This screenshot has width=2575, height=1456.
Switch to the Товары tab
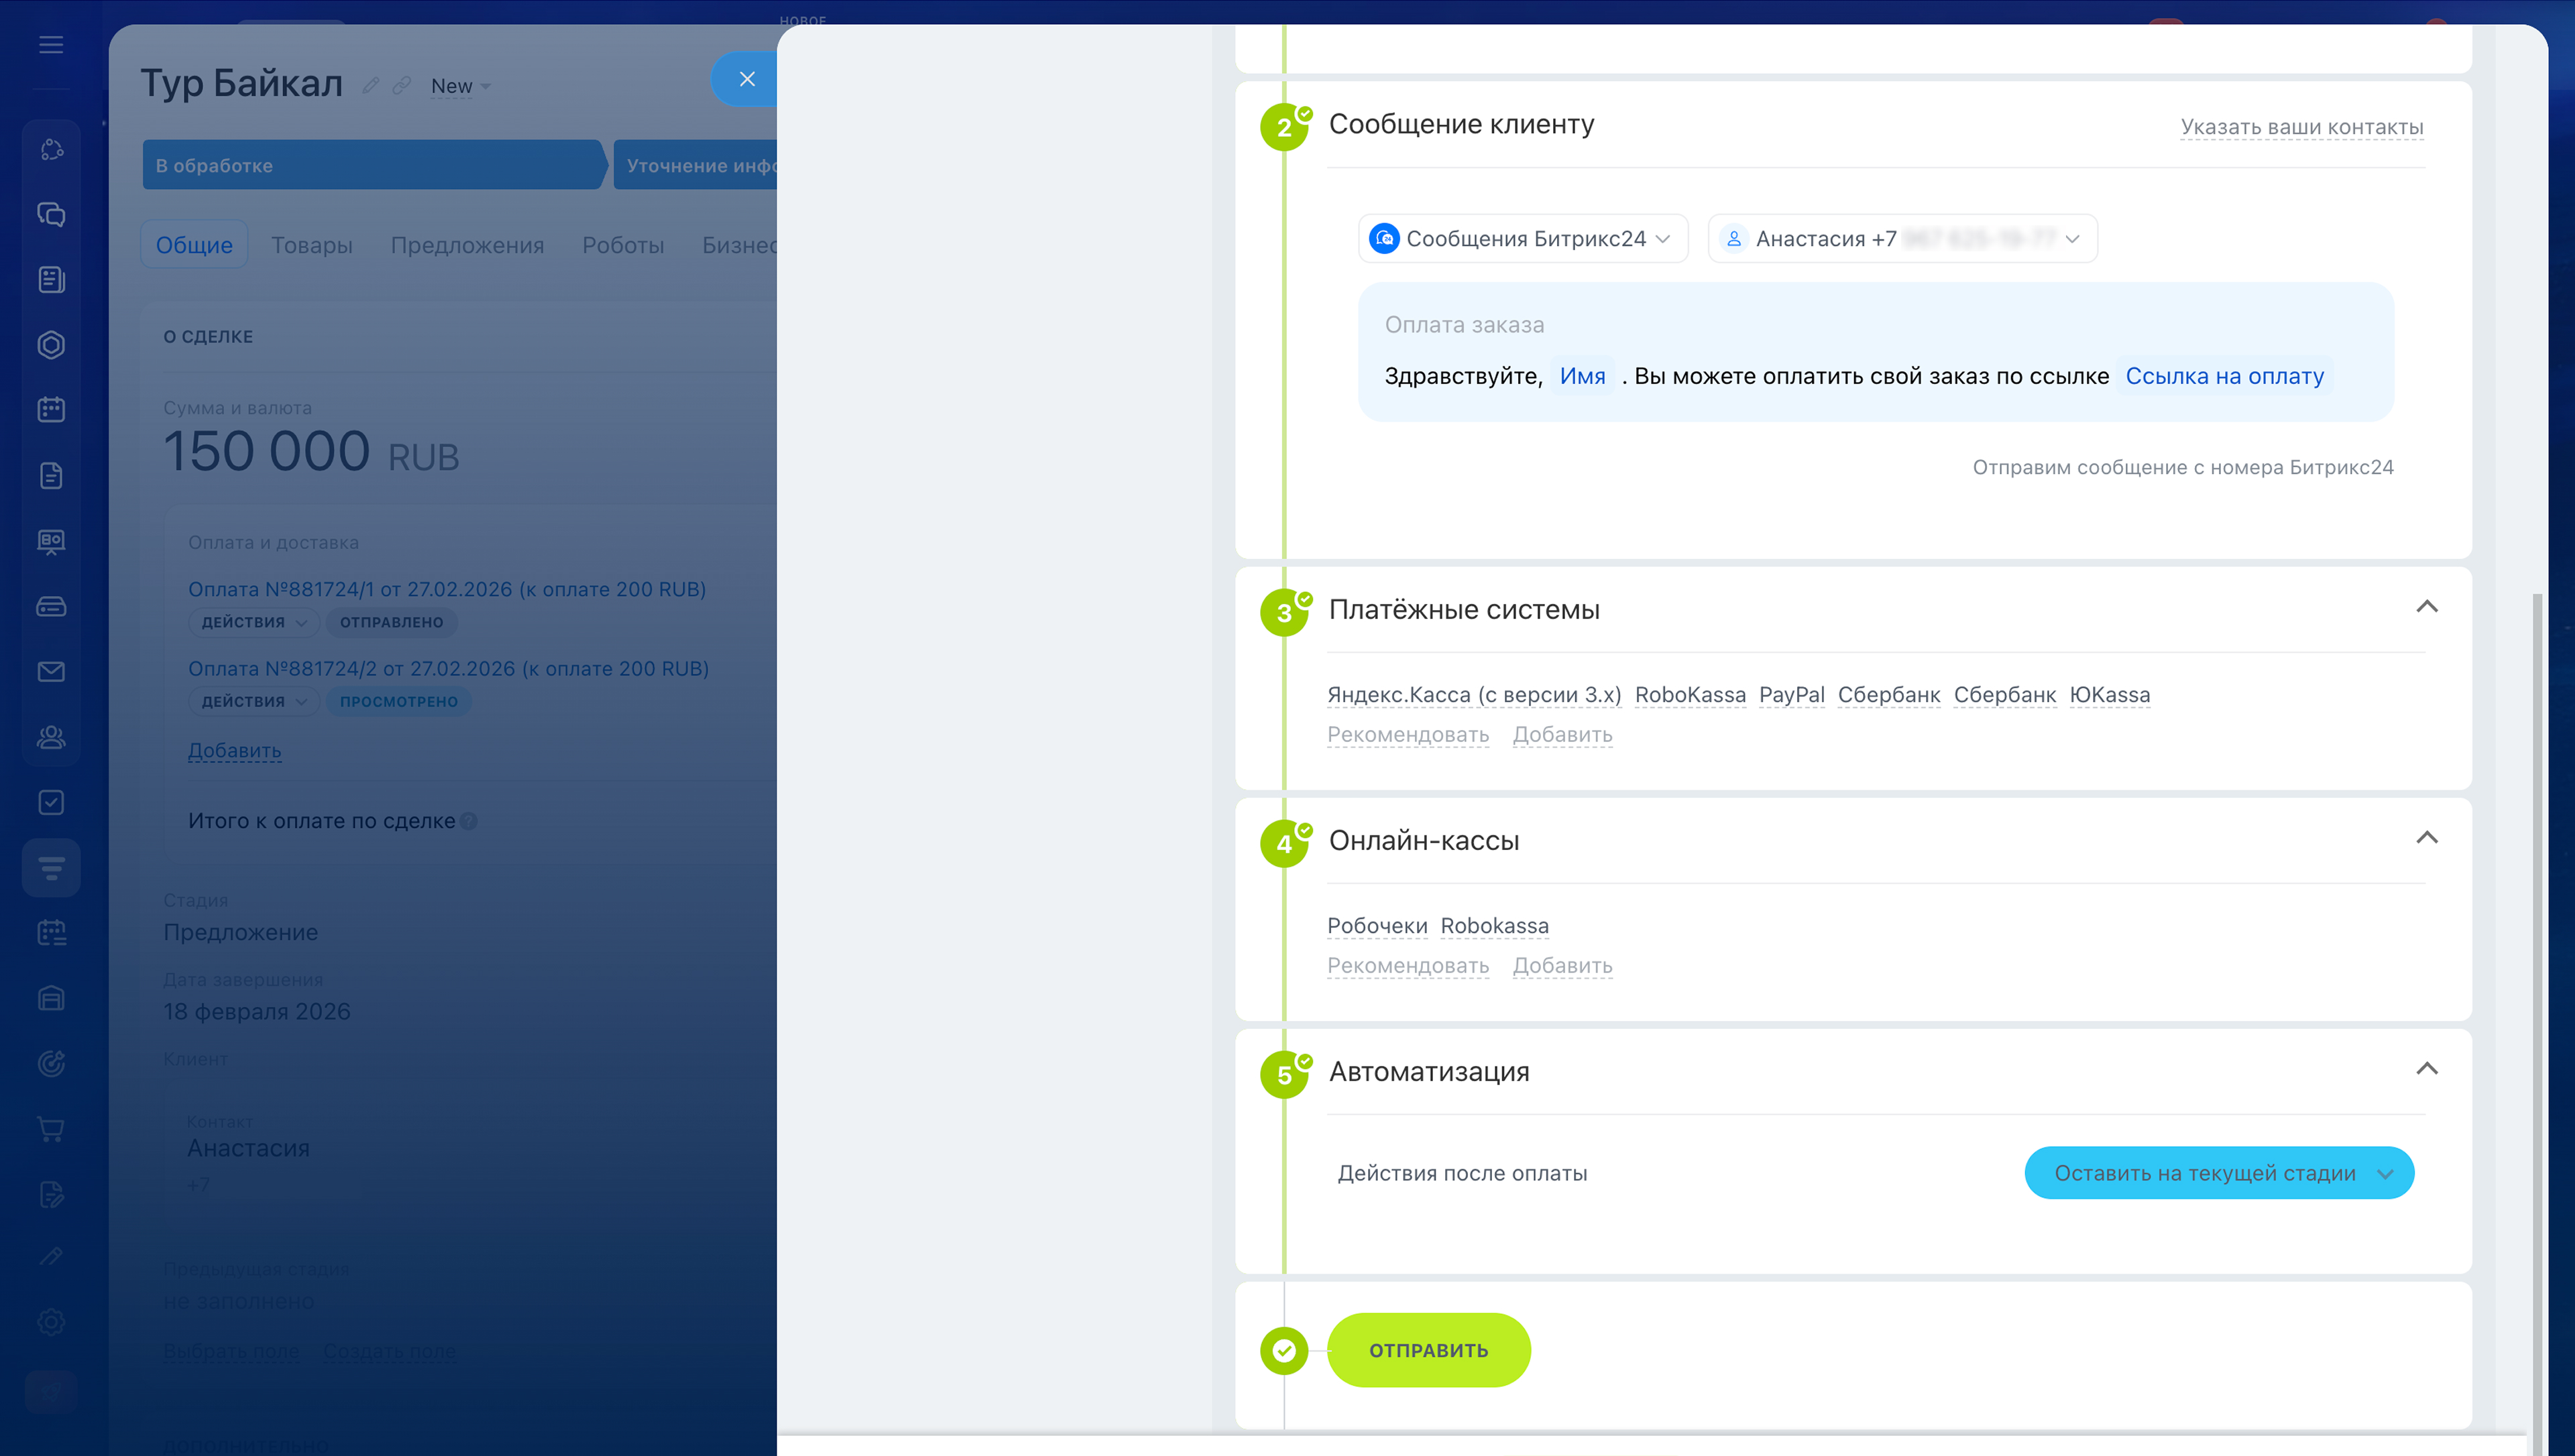point(311,245)
